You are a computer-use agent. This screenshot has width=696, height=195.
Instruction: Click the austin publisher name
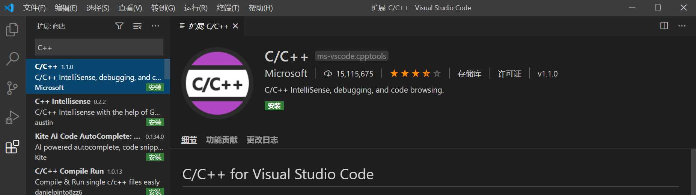pyautogui.click(x=44, y=123)
